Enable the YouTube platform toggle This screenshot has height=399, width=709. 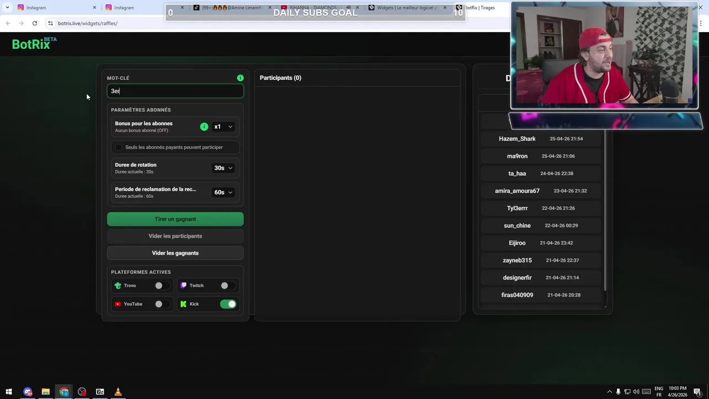click(162, 304)
